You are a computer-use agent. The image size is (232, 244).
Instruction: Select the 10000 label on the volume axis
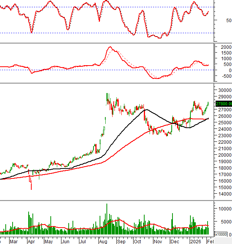223,209
